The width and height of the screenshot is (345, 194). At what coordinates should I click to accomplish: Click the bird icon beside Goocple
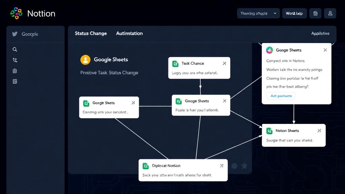point(15,34)
